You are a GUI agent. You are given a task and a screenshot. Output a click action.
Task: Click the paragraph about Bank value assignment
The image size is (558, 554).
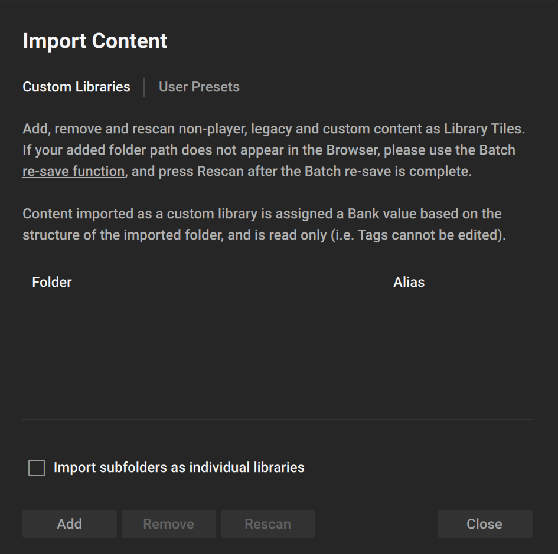(262, 214)
